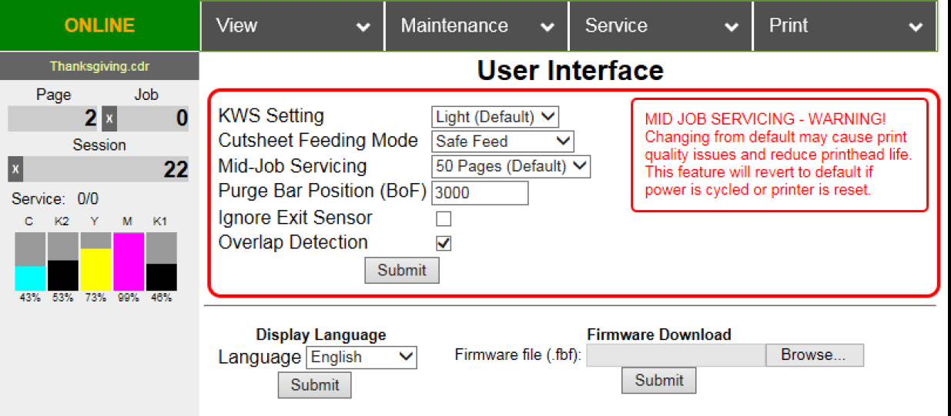This screenshot has height=416, width=951.
Task: Submit the printer user interface settings
Action: [x=402, y=271]
